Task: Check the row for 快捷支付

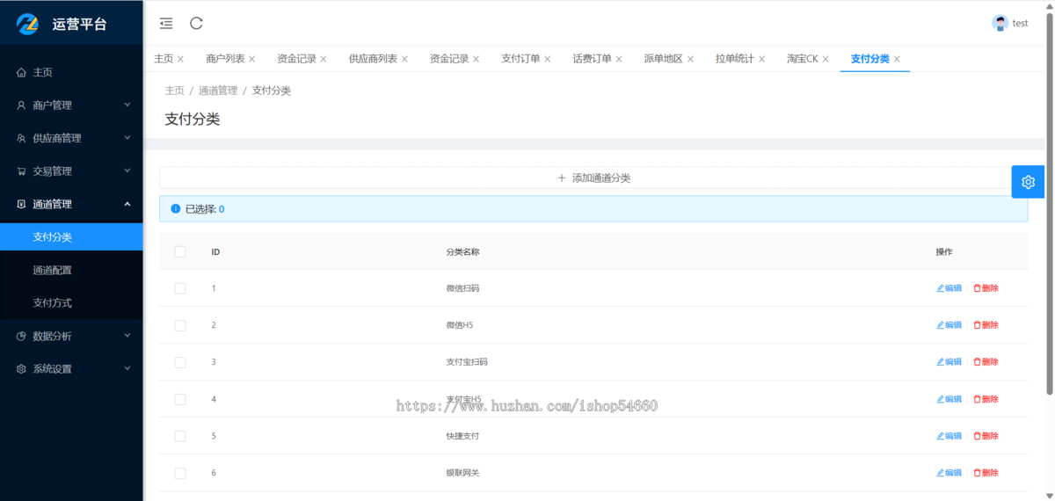Action: 180,436
